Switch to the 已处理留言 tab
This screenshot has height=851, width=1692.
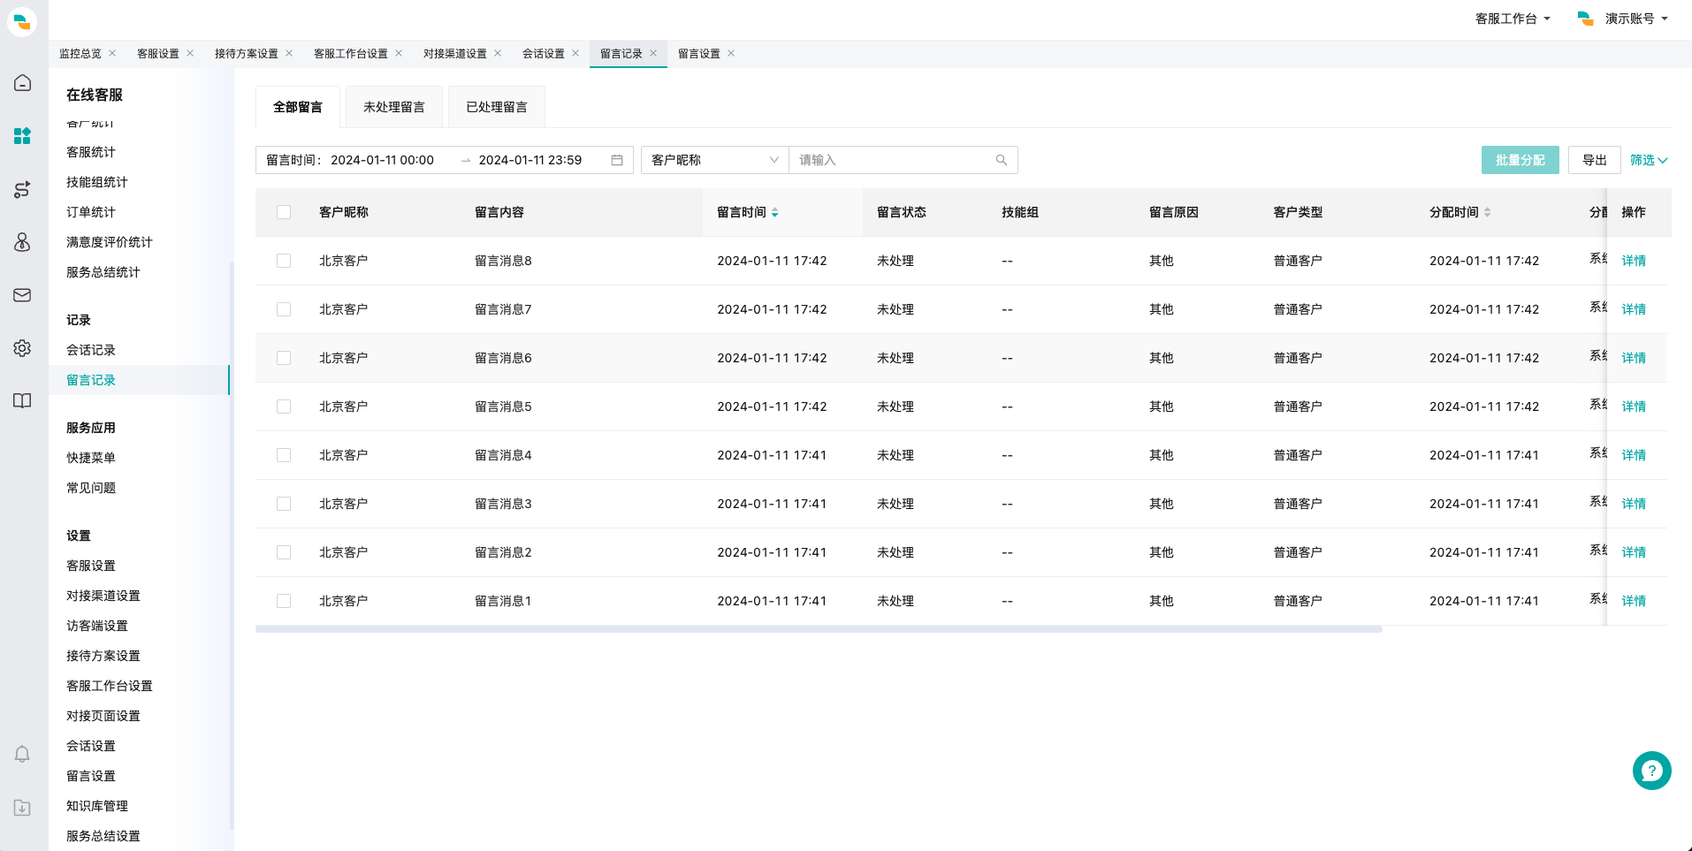[x=497, y=107]
